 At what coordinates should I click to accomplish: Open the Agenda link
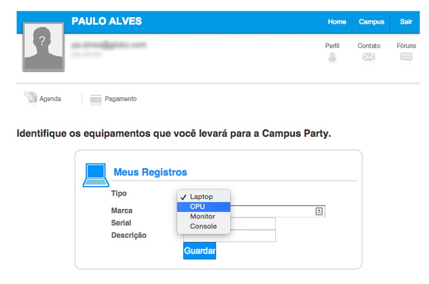point(50,99)
